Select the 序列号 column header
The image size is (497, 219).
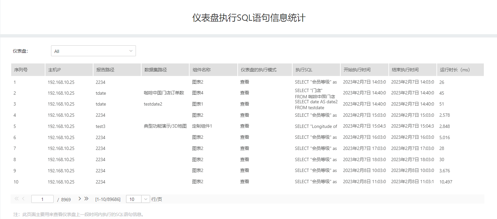(x=21, y=70)
